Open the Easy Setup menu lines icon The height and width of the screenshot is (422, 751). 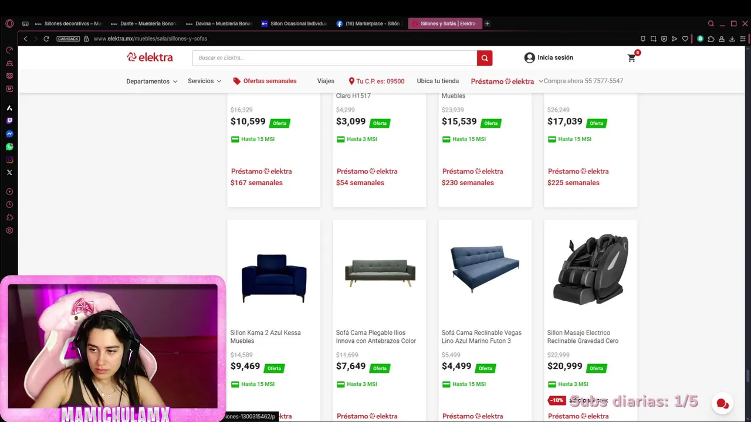(x=742, y=39)
